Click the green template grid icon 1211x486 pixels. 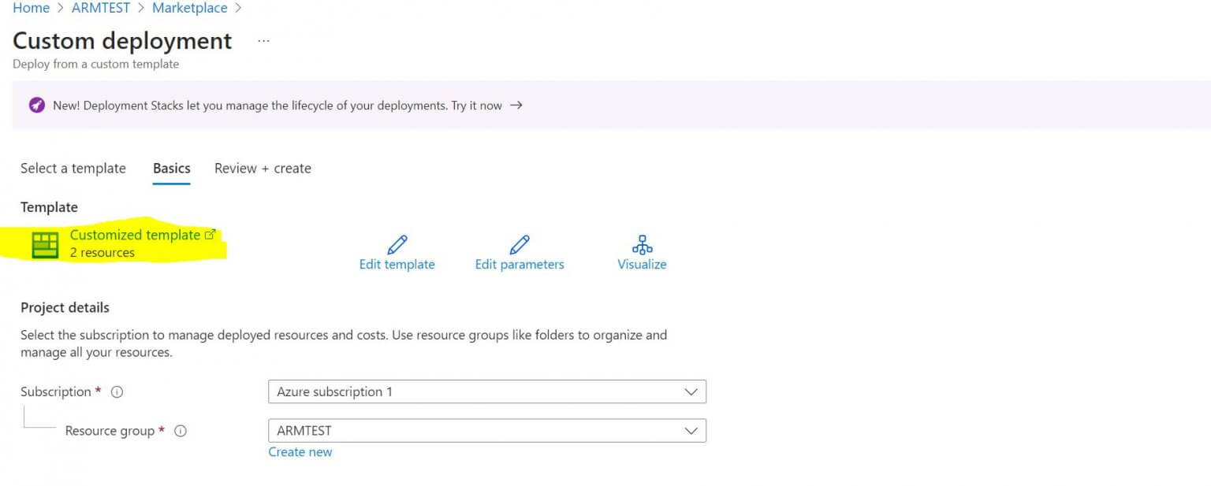coord(45,244)
